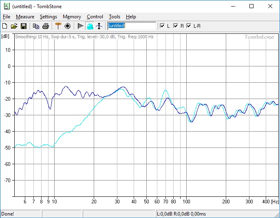Click the orange signpost toolbar icon
Screen dimensions: 280x218
click(58, 26)
